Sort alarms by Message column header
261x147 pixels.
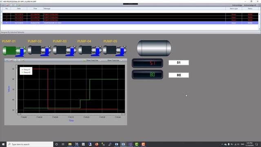click(134, 9)
